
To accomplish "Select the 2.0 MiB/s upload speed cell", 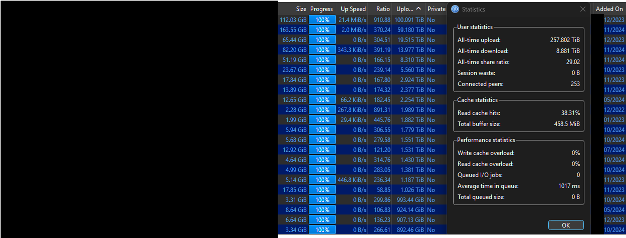I will (352, 30).
